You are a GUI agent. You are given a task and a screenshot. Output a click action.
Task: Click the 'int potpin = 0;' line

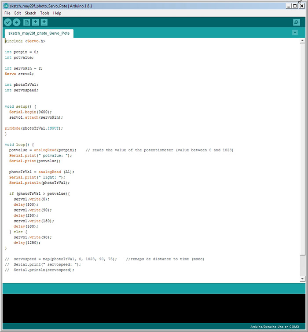click(x=22, y=52)
